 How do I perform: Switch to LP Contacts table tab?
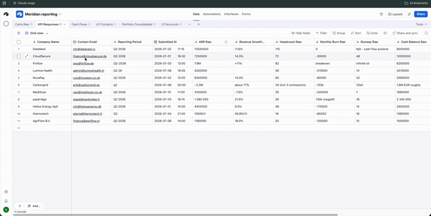(104, 24)
